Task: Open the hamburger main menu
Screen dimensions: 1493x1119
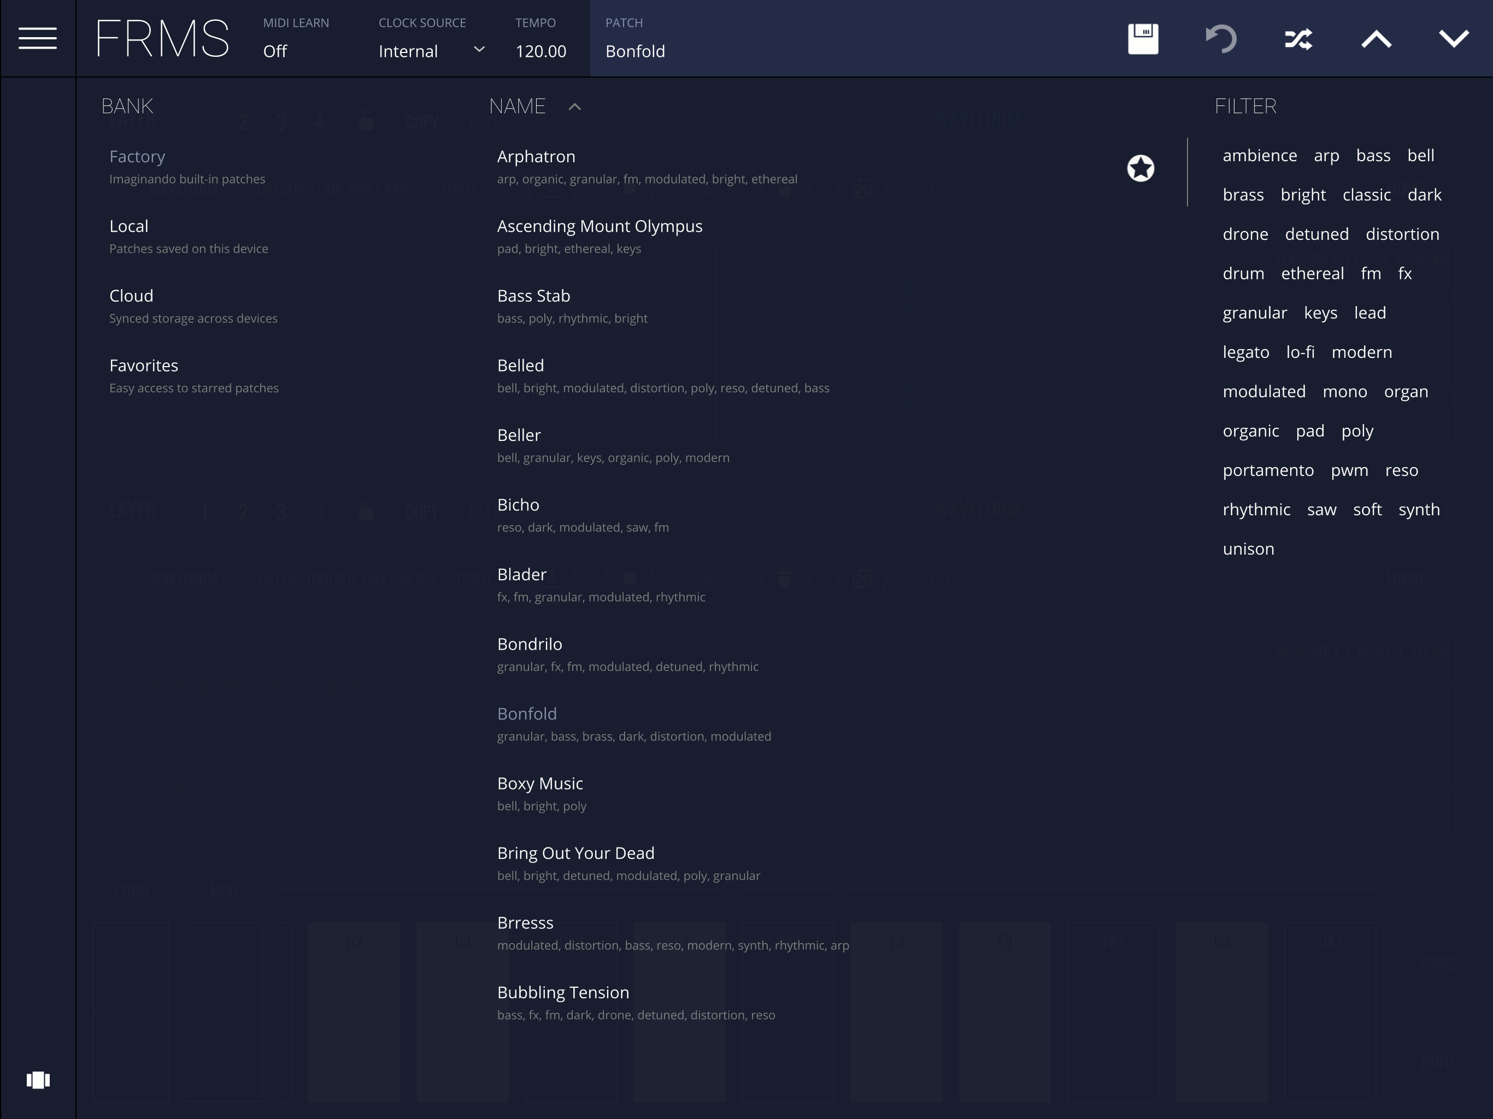Action: point(37,38)
